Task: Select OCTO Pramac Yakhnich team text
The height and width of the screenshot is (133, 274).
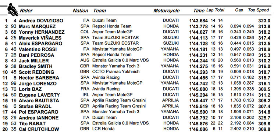Action: [x=116, y=71]
